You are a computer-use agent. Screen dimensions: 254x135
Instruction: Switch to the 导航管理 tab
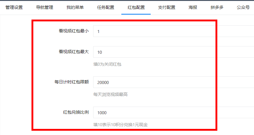45,7
